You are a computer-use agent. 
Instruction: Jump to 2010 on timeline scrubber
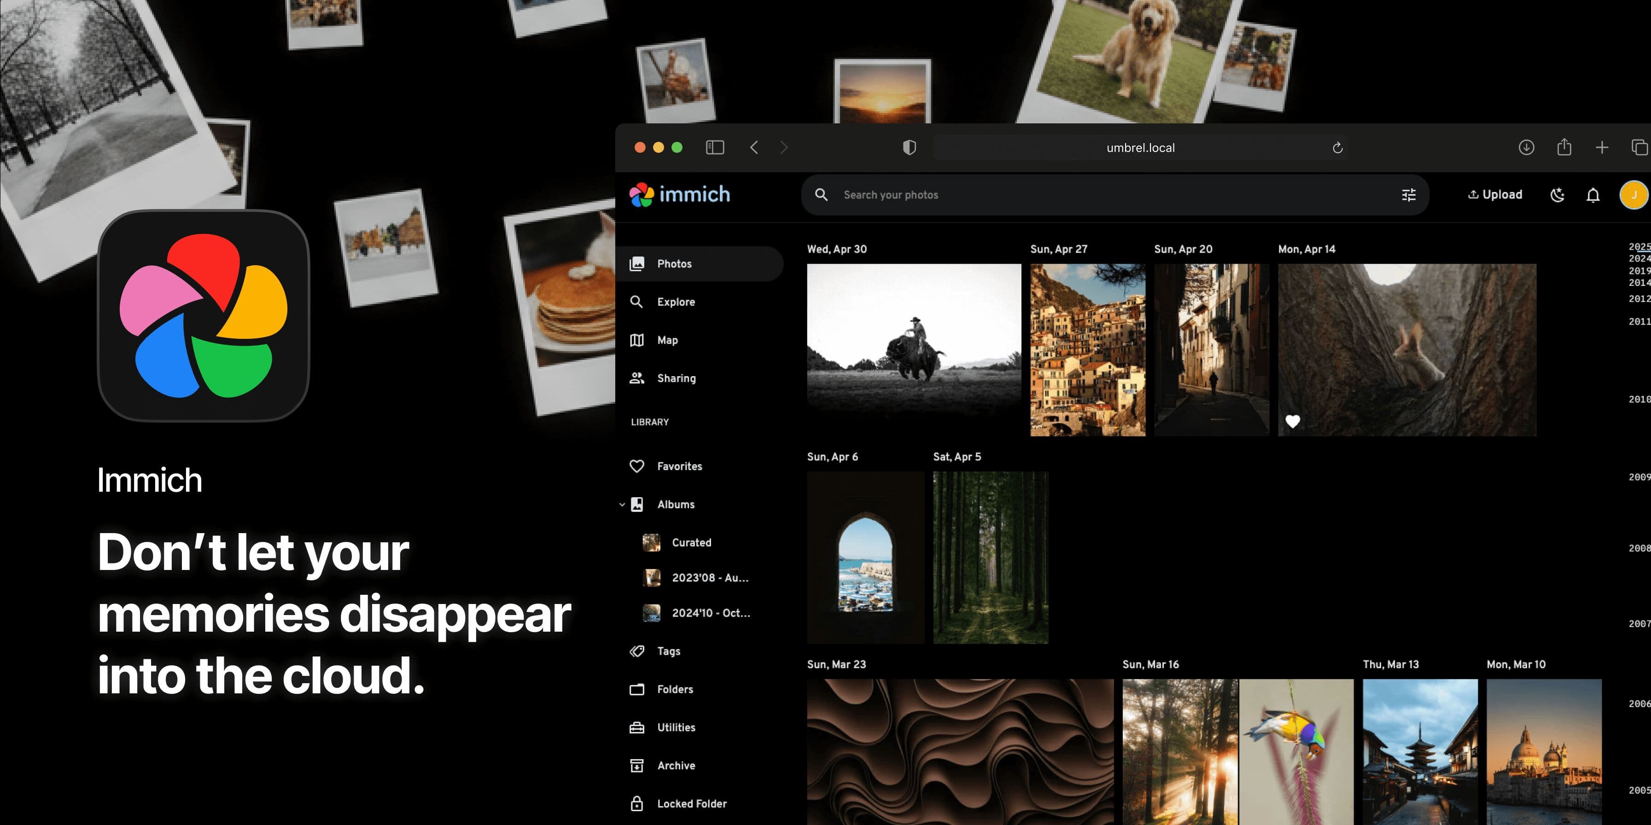click(x=1639, y=399)
